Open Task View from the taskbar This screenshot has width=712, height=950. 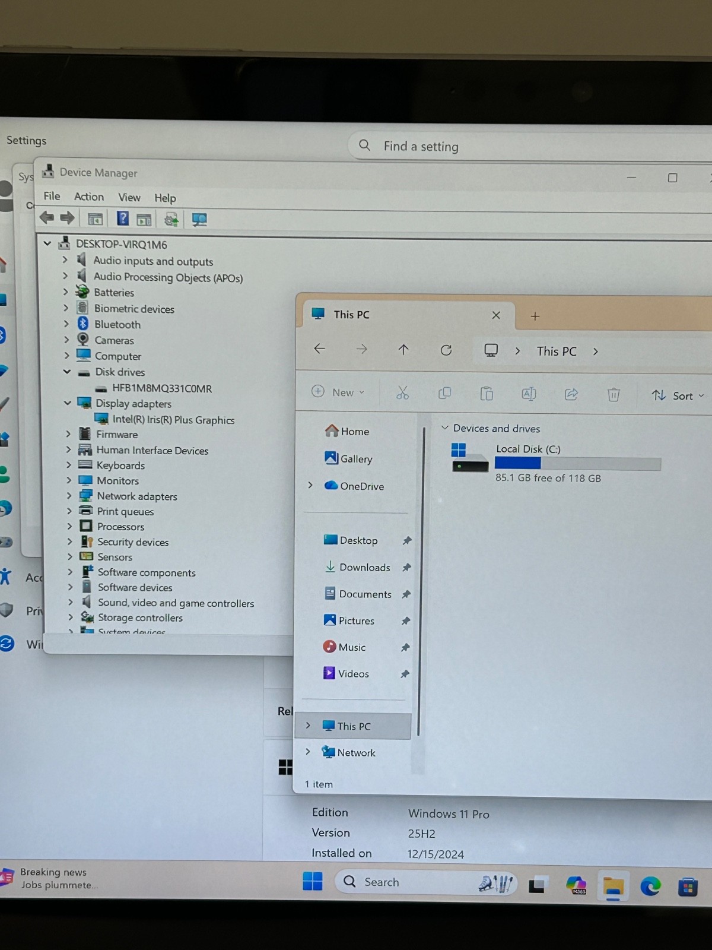(x=537, y=885)
